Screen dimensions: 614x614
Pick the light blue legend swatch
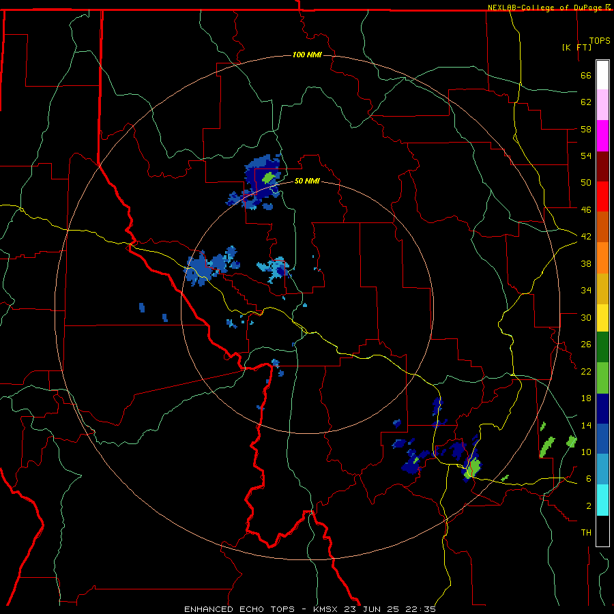602,469
